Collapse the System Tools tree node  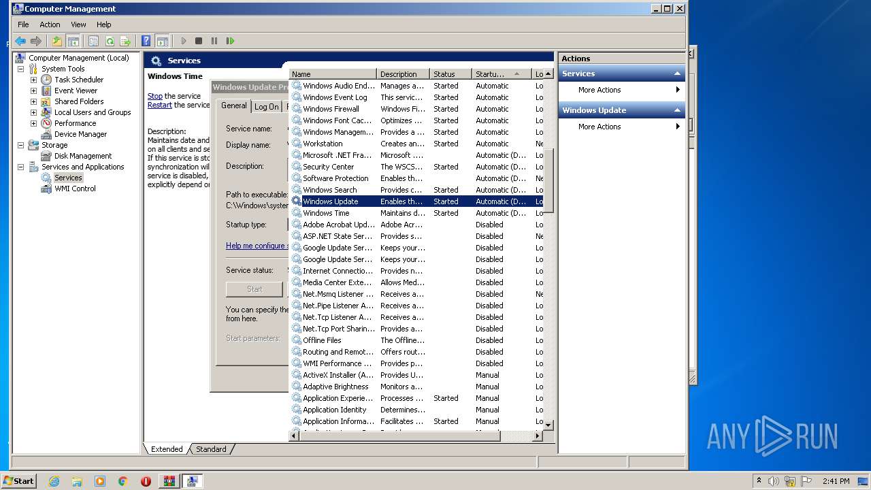(20, 69)
